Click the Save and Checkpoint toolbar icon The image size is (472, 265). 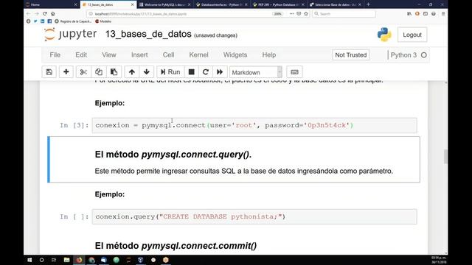[49, 72]
